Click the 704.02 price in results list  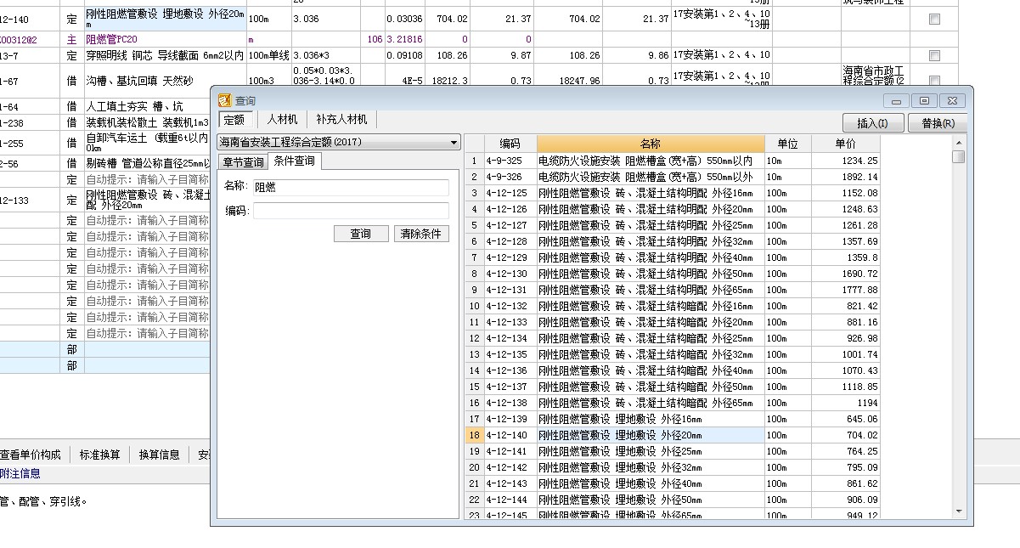[845, 435]
